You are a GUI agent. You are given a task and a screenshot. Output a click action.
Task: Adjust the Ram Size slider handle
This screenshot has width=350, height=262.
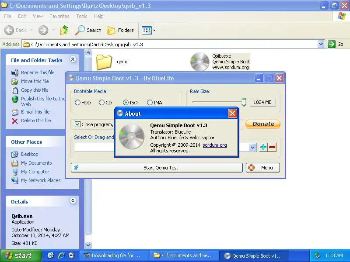point(244,102)
